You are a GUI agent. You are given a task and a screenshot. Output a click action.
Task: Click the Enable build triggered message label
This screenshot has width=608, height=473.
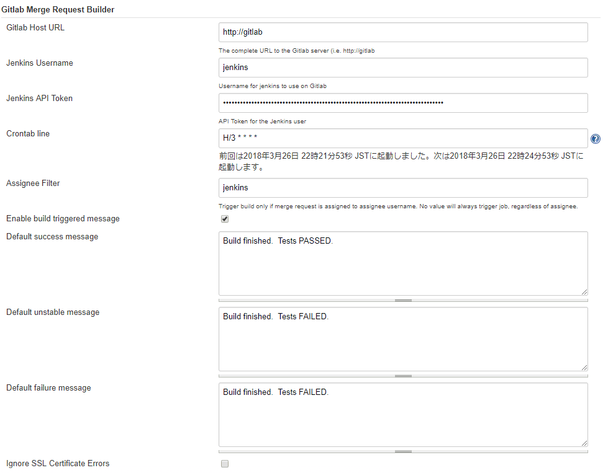(63, 219)
